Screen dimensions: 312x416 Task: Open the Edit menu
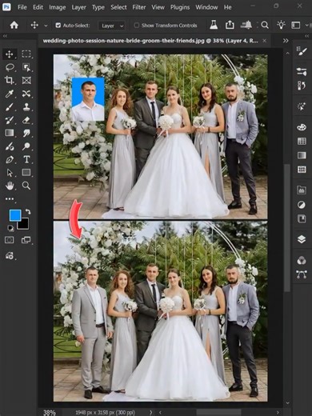(38, 7)
